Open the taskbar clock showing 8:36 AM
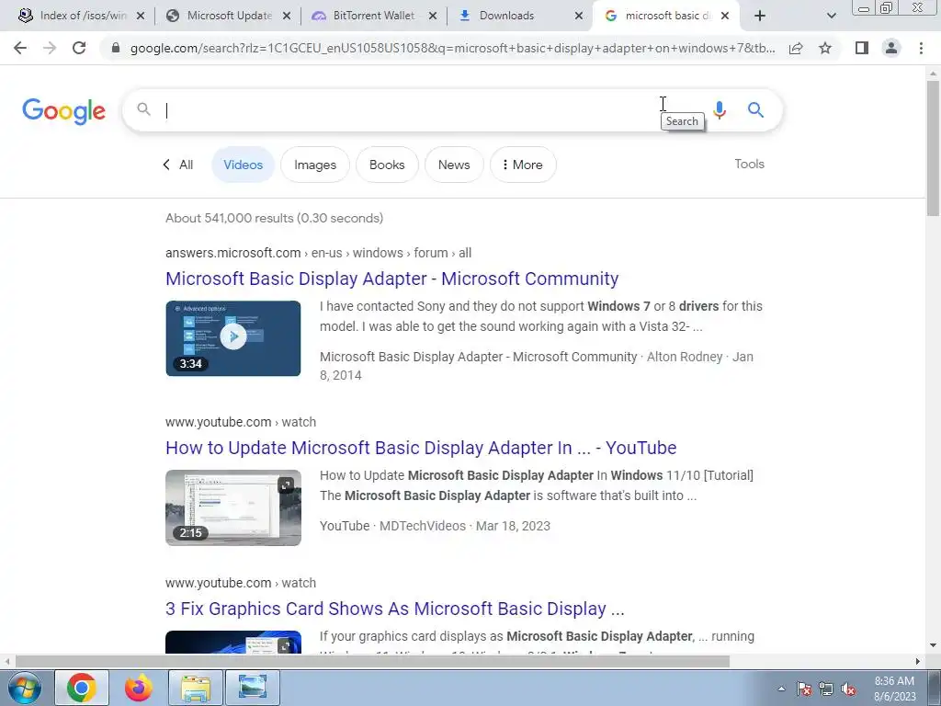The image size is (941, 706). tap(894, 689)
